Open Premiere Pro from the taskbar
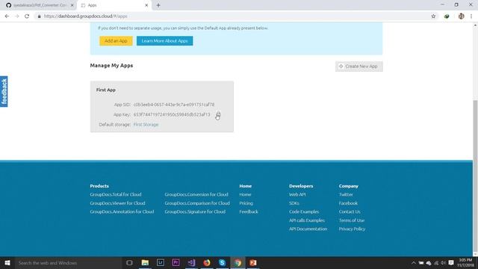This screenshot has height=269, width=478. tap(176, 263)
